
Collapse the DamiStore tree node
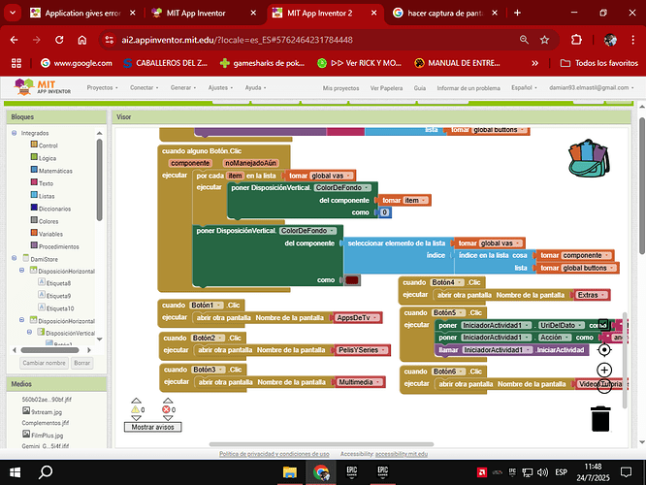tap(14, 258)
